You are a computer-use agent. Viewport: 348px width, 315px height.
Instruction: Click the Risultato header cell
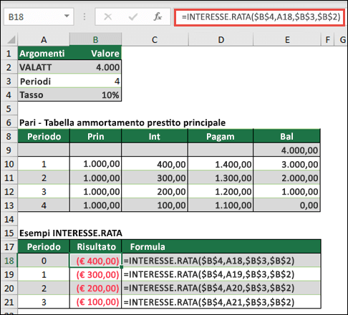coord(95,247)
